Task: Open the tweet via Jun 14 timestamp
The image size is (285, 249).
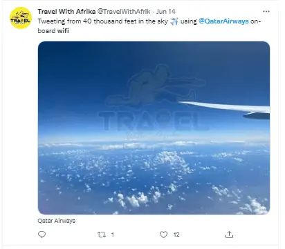Action: (166, 11)
